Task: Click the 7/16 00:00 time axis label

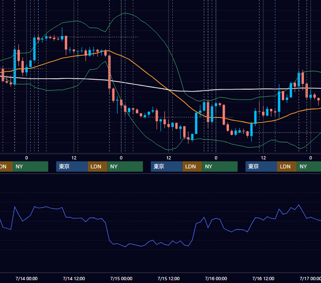Action: pyautogui.click(x=216, y=278)
